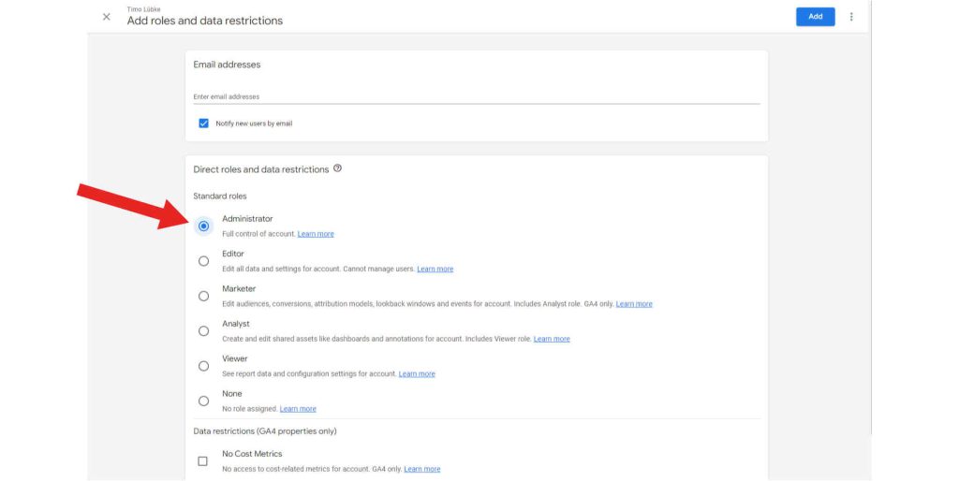Screen dimensions: 959x481
Task: Choose the Marketer role radio button
Action: point(203,296)
